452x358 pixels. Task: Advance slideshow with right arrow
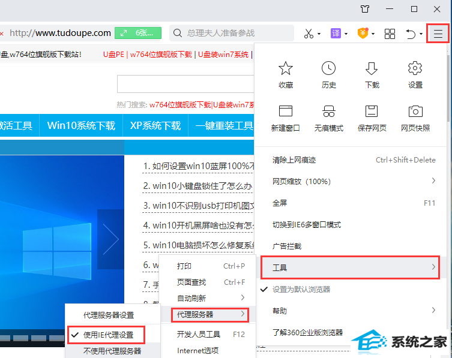click(110, 239)
